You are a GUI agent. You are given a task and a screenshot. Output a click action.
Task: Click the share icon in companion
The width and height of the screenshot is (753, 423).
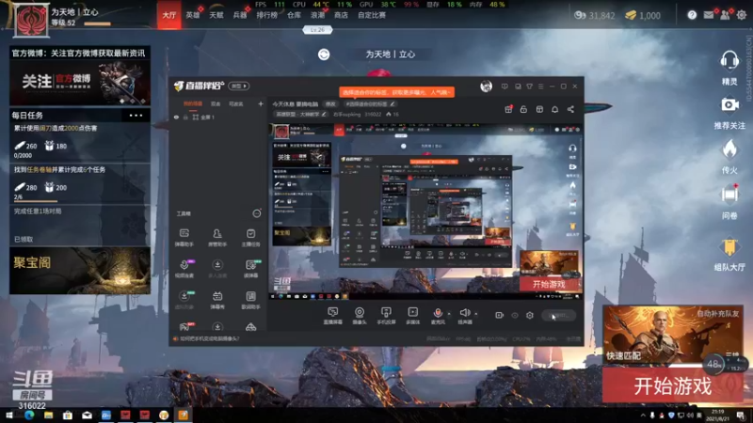(570, 109)
